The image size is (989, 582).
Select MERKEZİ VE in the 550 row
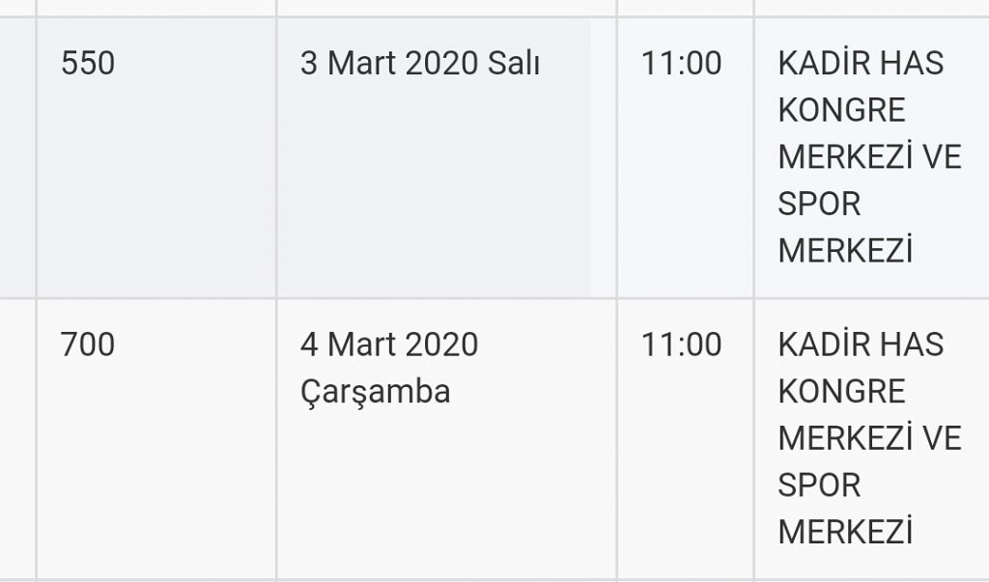click(x=869, y=156)
